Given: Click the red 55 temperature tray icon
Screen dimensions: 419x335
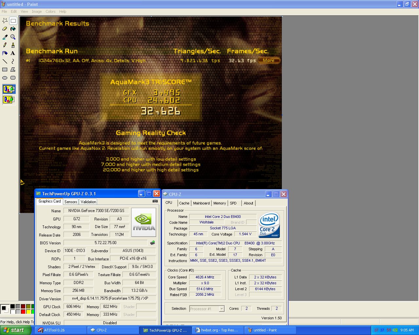Looking at the screenshot, I should (389, 330).
